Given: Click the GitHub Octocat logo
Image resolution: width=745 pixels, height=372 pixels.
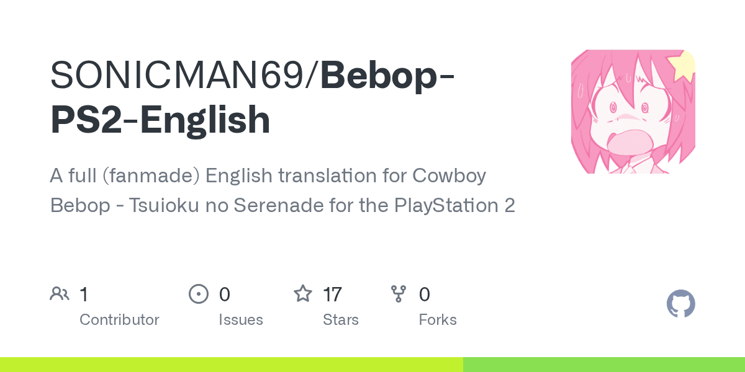Looking at the screenshot, I should click(680, 304).
